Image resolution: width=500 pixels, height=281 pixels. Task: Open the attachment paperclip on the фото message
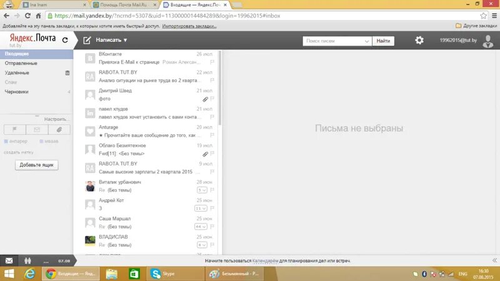(x=206, y=99)
